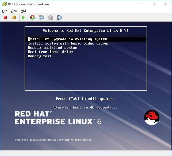Screen dimensions: 172x156
Task: Click the 'Welcome to Red Hat Enterprise Linux 6.7!' heading
Action: 85,30
